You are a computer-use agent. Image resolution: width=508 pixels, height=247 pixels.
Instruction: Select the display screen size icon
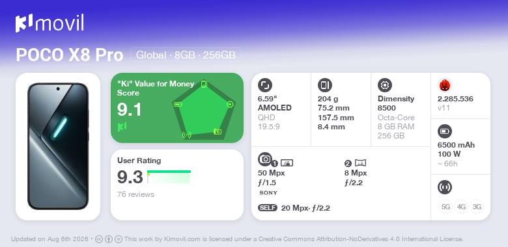265,85
